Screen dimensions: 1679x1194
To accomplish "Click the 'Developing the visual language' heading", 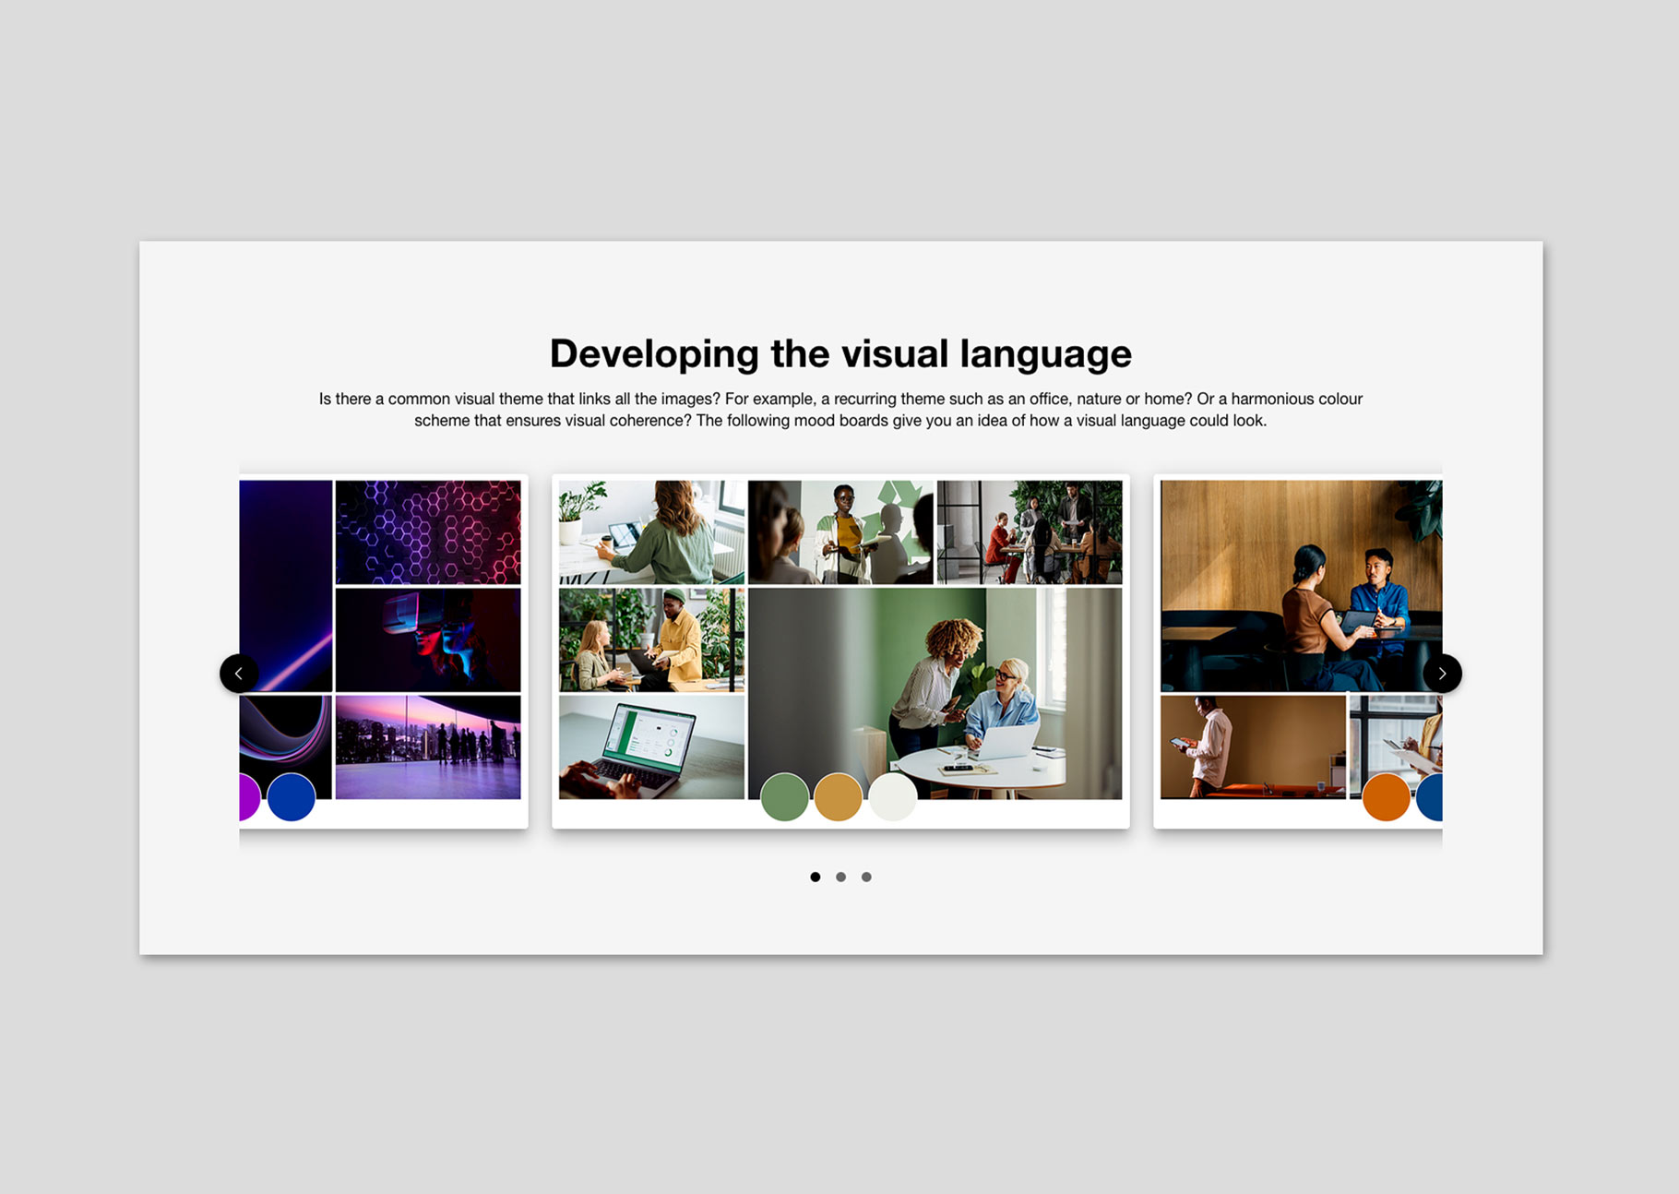I will click(840, 353).
